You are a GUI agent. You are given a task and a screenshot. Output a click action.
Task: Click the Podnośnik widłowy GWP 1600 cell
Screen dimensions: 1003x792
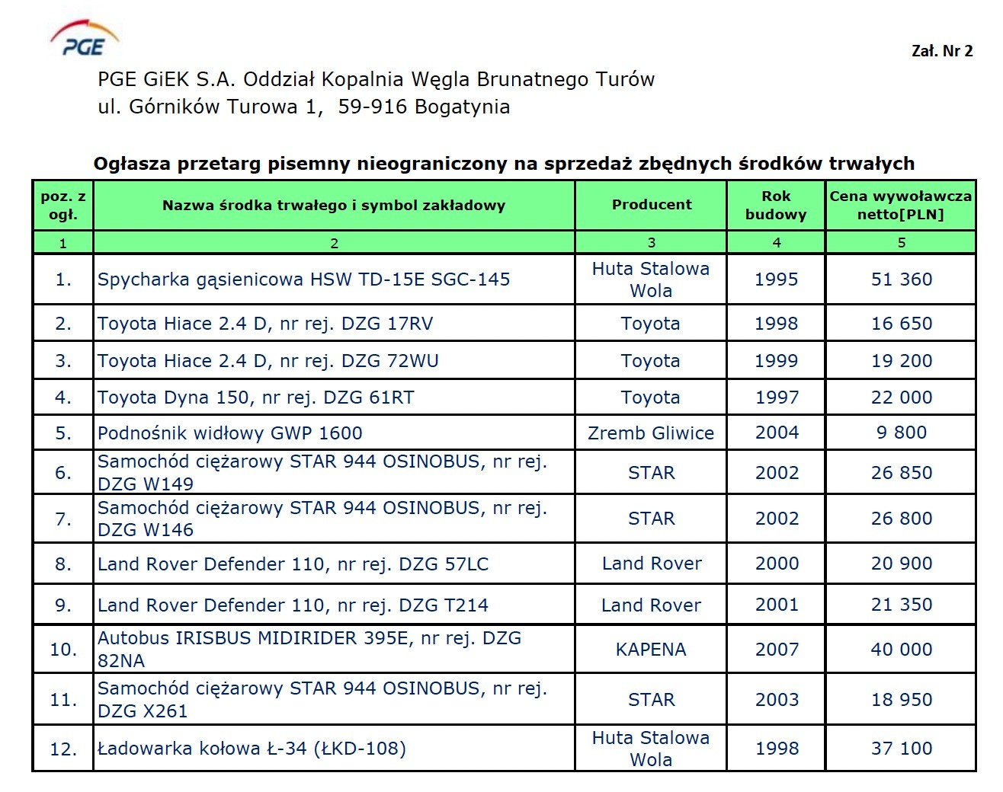pos(229,433)
